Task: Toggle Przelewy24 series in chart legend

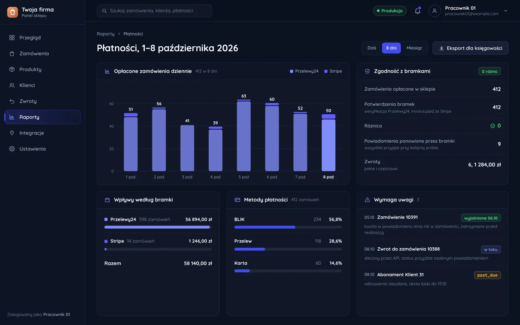Action: [304, 71]
